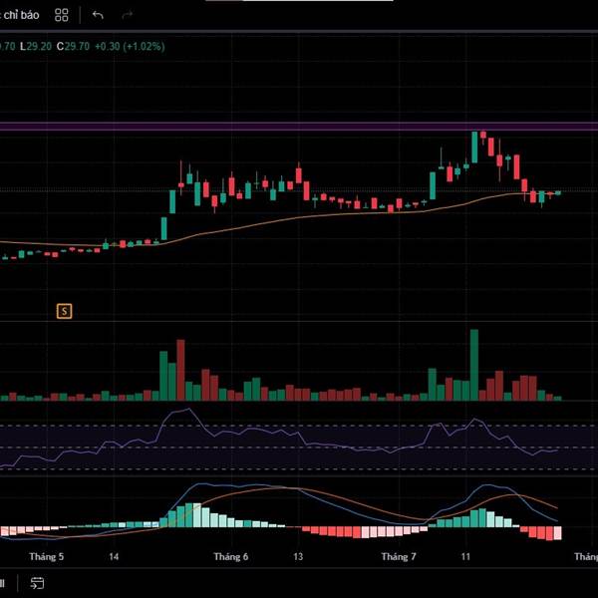Click the "Tháng 6" time axis label
The image size is (598, 598).
231,557
